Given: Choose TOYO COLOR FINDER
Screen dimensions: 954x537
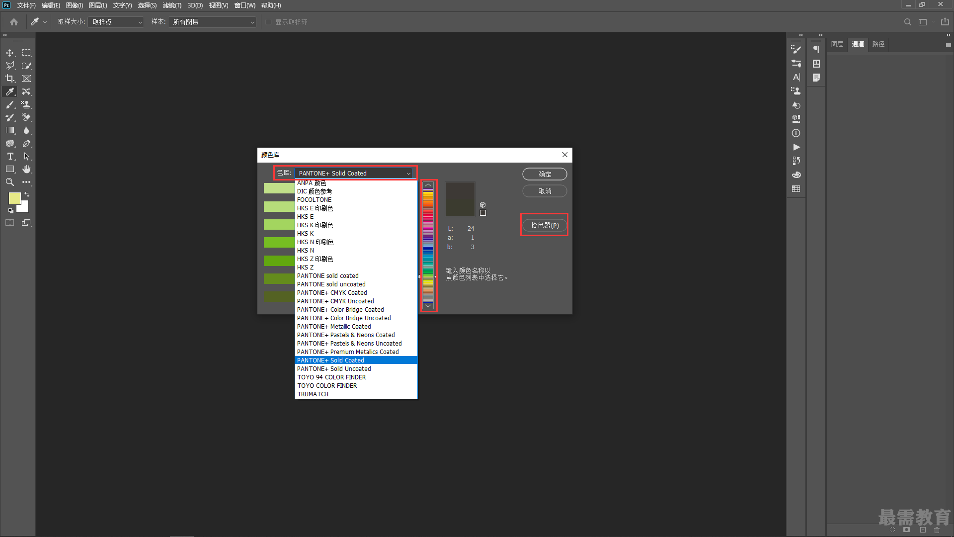Looking at the screenshot, I should coord(356,386).
